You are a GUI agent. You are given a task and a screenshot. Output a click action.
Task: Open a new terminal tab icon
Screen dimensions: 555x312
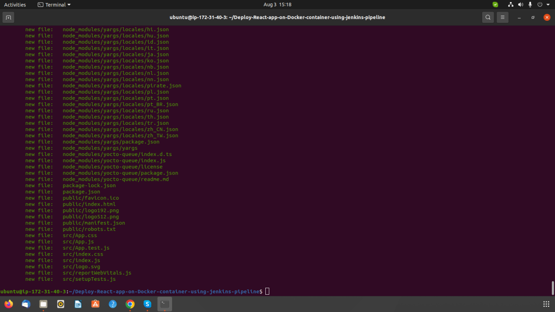pos(8,17)
